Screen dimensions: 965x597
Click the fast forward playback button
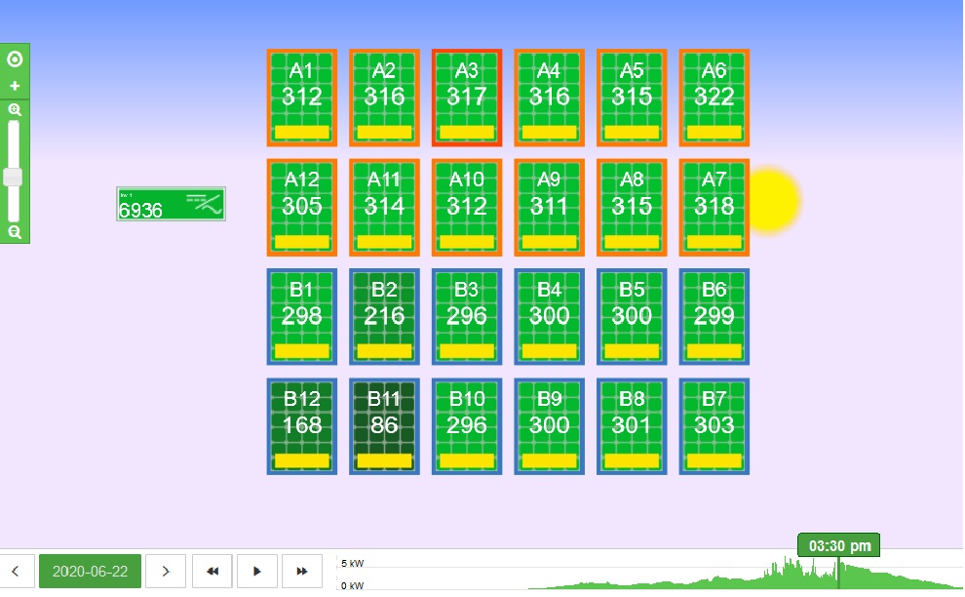tap(302, 572)
